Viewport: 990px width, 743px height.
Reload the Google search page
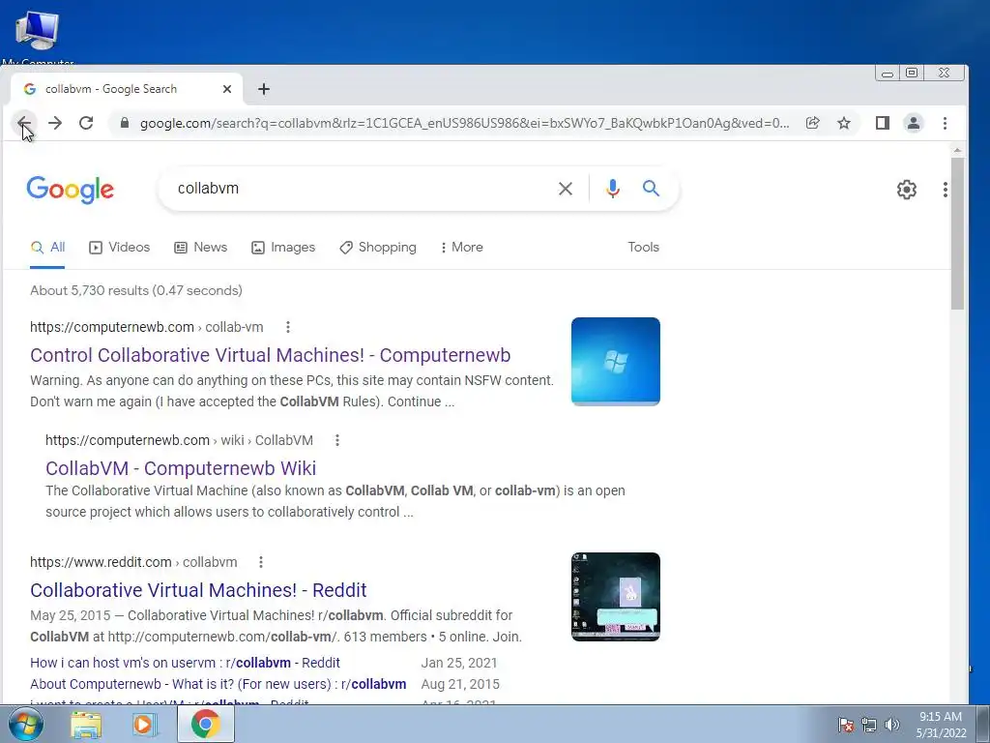(x=86, y=123)
